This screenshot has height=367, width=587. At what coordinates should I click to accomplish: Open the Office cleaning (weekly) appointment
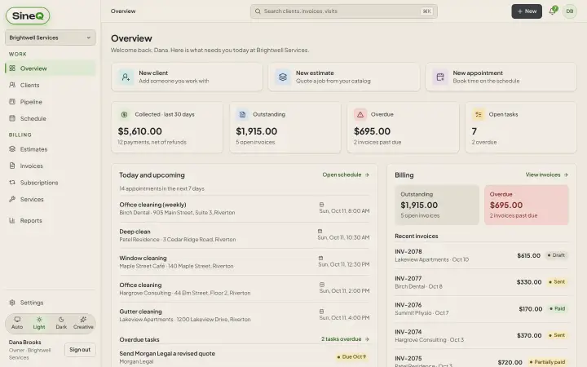245,209
